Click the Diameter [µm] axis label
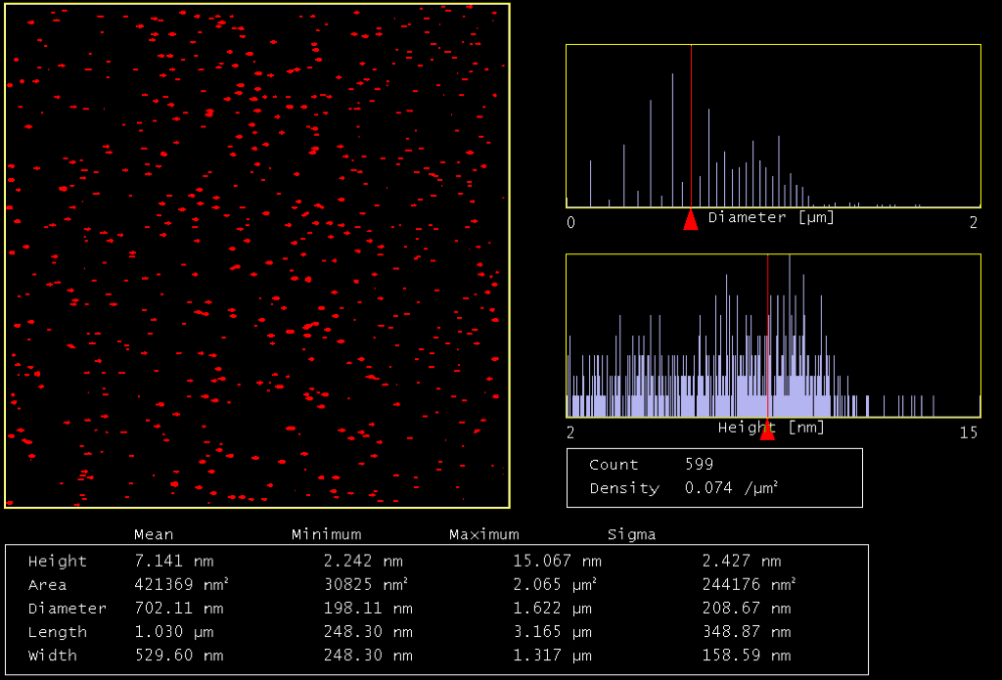Screen dimensions: 1002x680 [771, 217]
